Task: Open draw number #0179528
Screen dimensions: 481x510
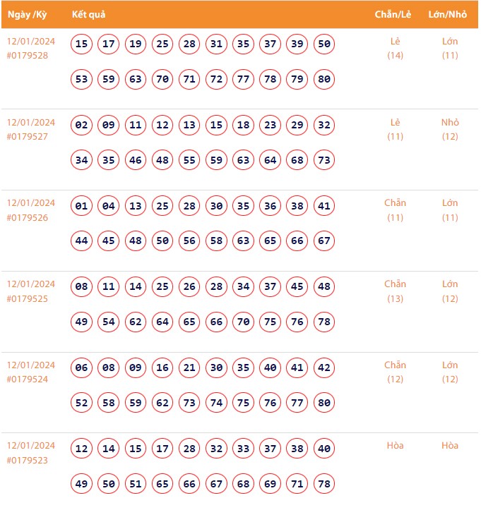Action: click(x=28, y=55)
